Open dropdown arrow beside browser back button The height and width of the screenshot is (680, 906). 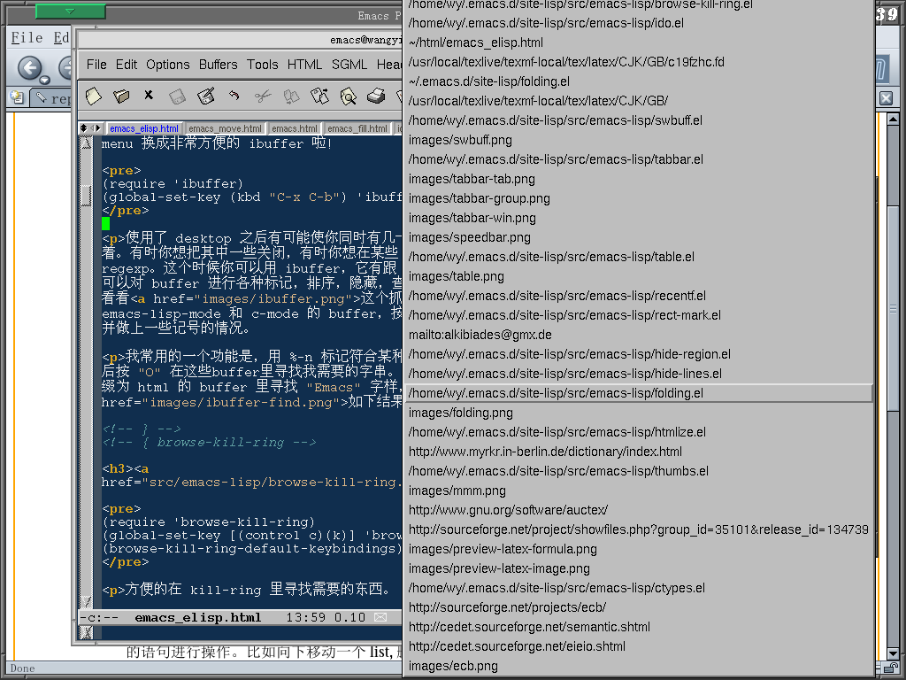[x=44, y=81]
